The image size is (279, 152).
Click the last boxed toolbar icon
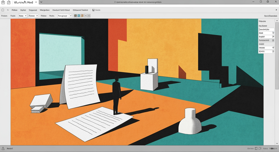pos(89,16)
